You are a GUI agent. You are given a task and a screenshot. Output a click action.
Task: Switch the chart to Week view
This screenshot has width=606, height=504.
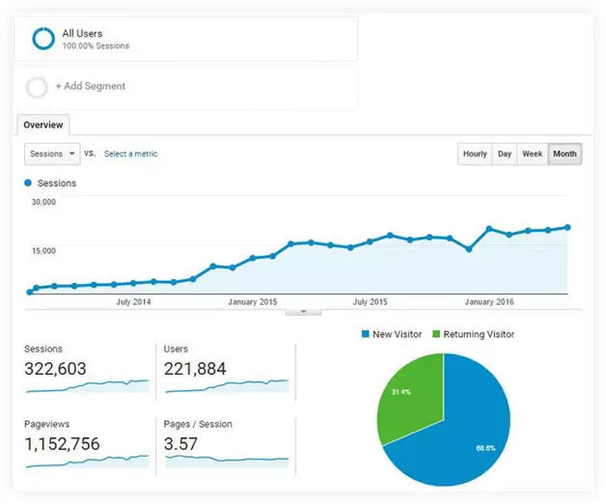[x=532, y=154]
